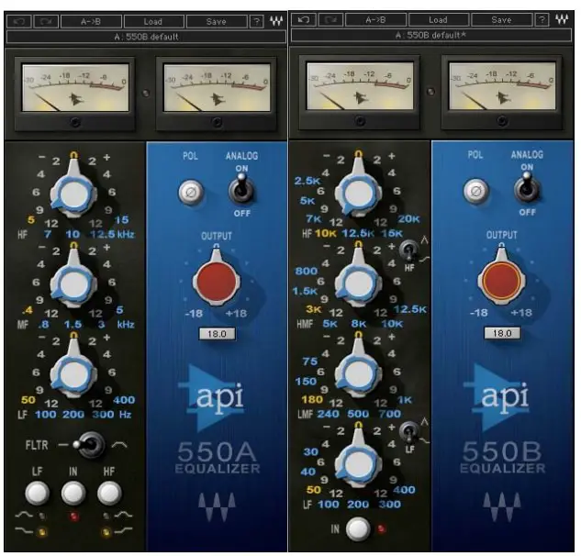The width and height of the screenshot is (581, 556).
Task: Select 15 HF frequency on 550A
Action: point(121,219)
